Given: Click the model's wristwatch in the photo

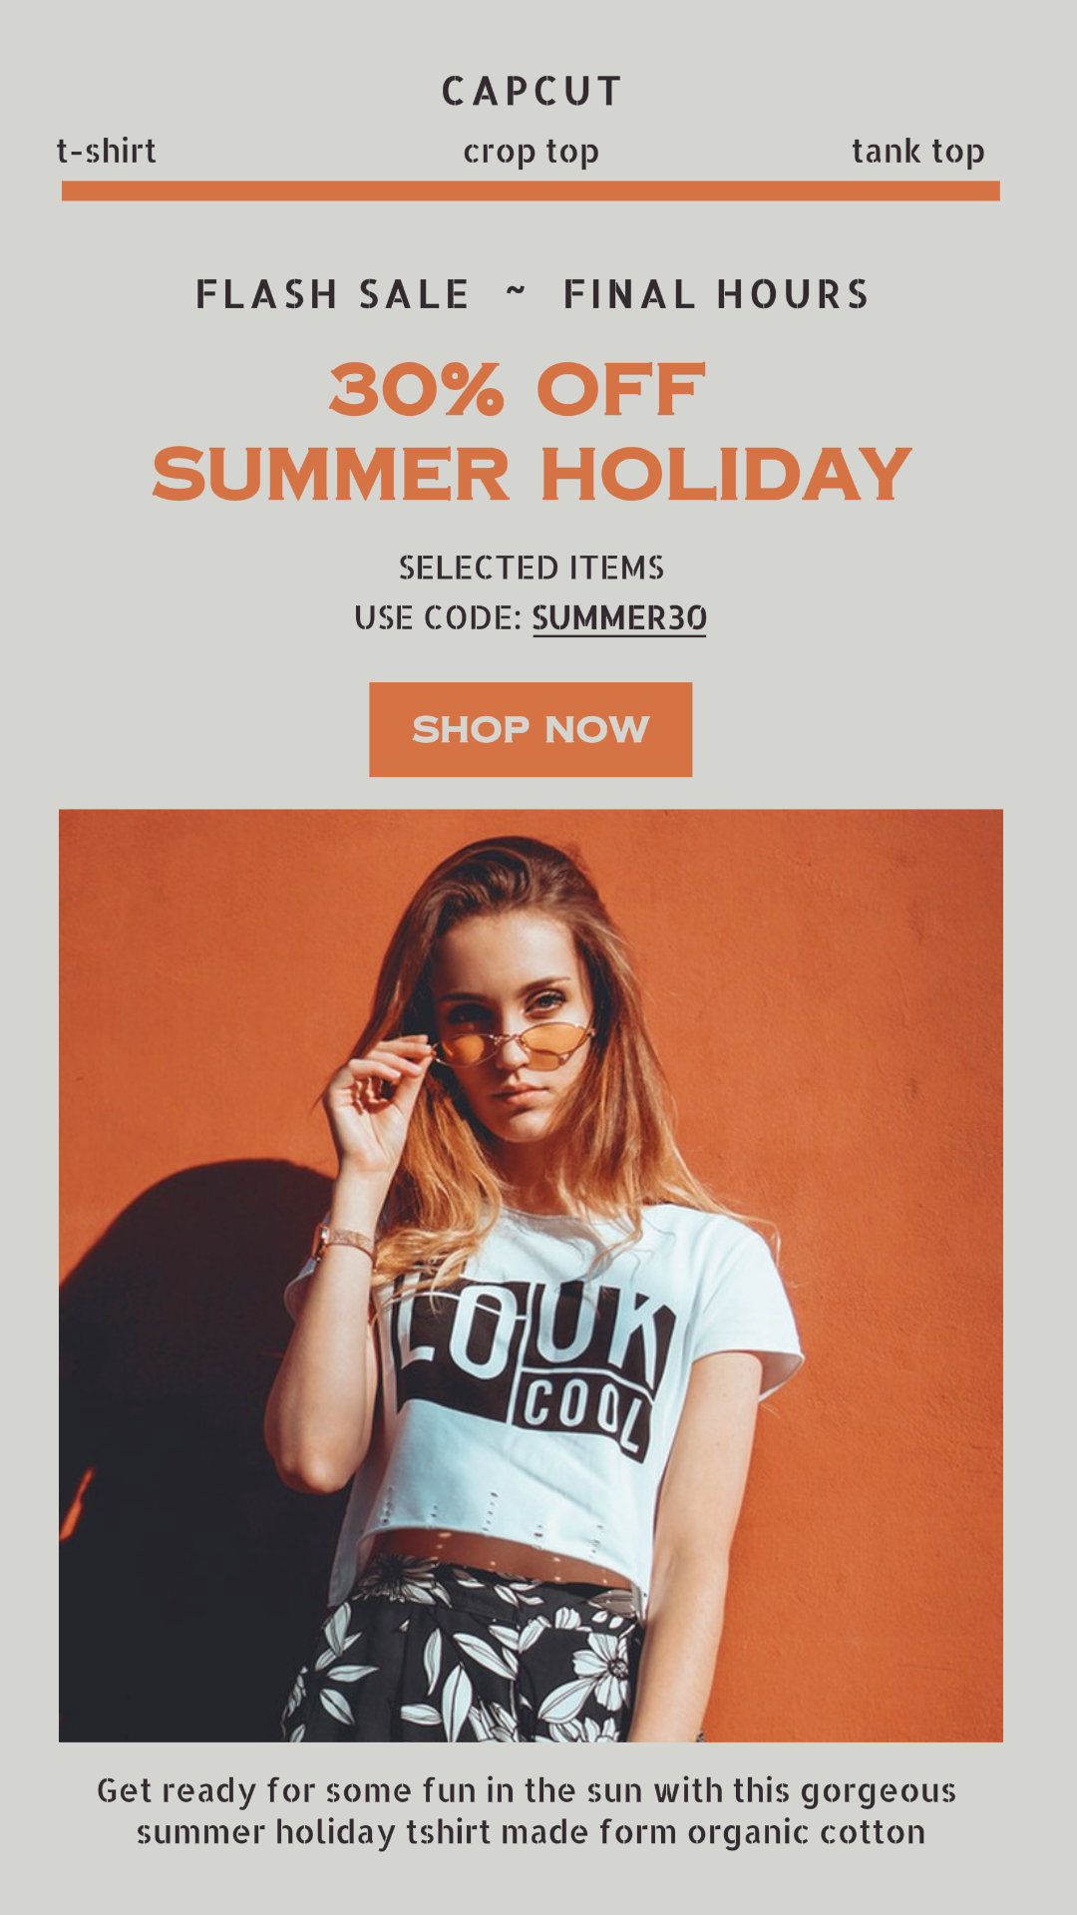Looking at the screenshot, I should [x=342, y=1242].
